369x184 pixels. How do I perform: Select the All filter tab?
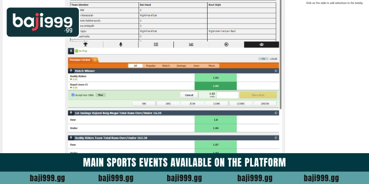[135, 66]
